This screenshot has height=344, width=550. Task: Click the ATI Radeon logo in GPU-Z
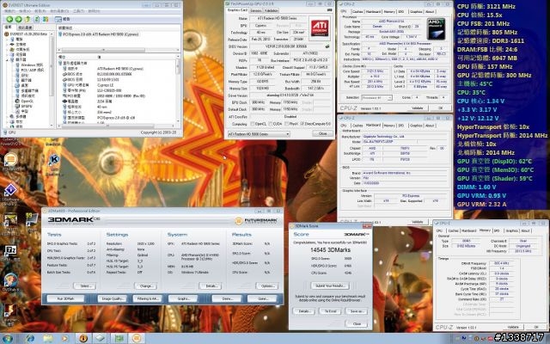(x=320, y=28)
